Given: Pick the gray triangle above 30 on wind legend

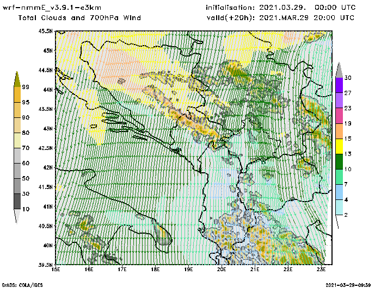Looking at the screenshot, I should 339,70.
